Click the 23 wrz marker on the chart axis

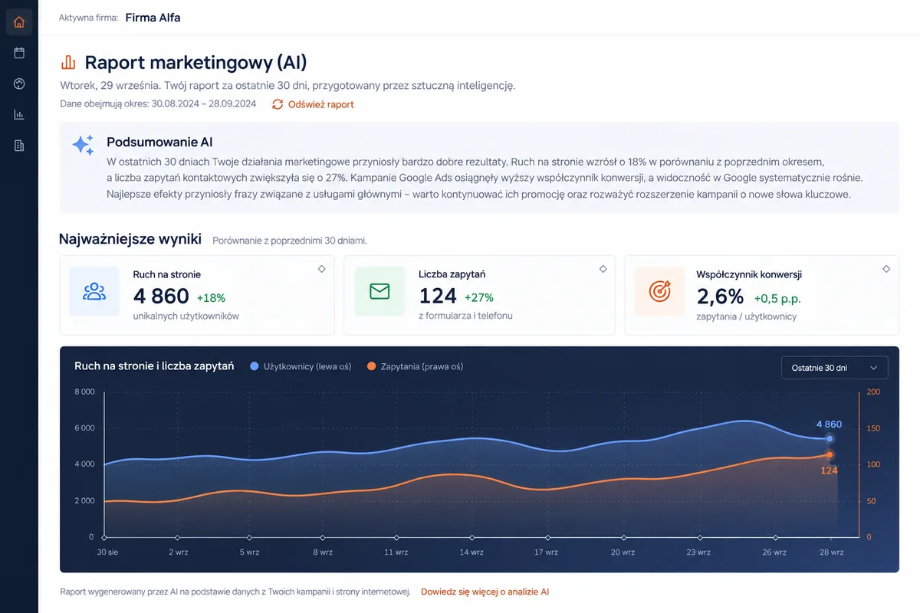click(699, 538)
